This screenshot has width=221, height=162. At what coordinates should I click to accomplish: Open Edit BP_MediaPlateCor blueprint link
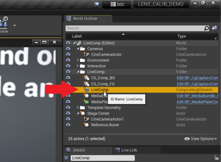coord(197,102)
